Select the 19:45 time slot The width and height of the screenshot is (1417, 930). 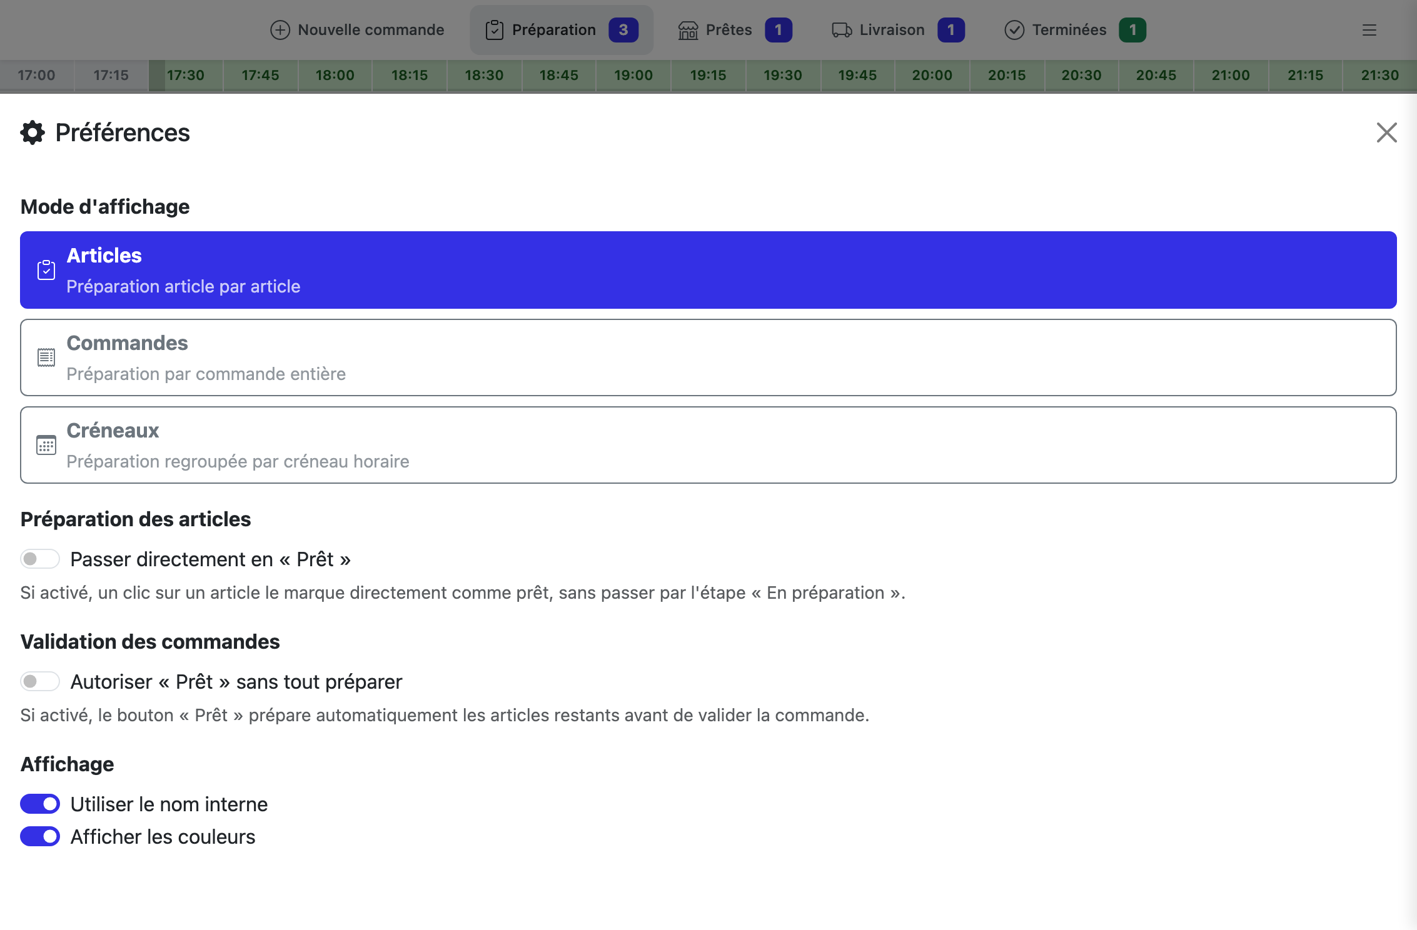(858, 76)
